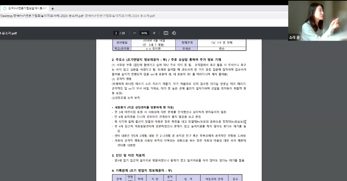Click the '생년월일' table cell
The height and width of the screenshot is (181, 347).
pos(122,43)
